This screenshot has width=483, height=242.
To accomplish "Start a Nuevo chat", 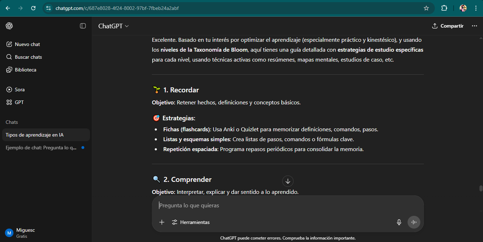I will (46, 44).
